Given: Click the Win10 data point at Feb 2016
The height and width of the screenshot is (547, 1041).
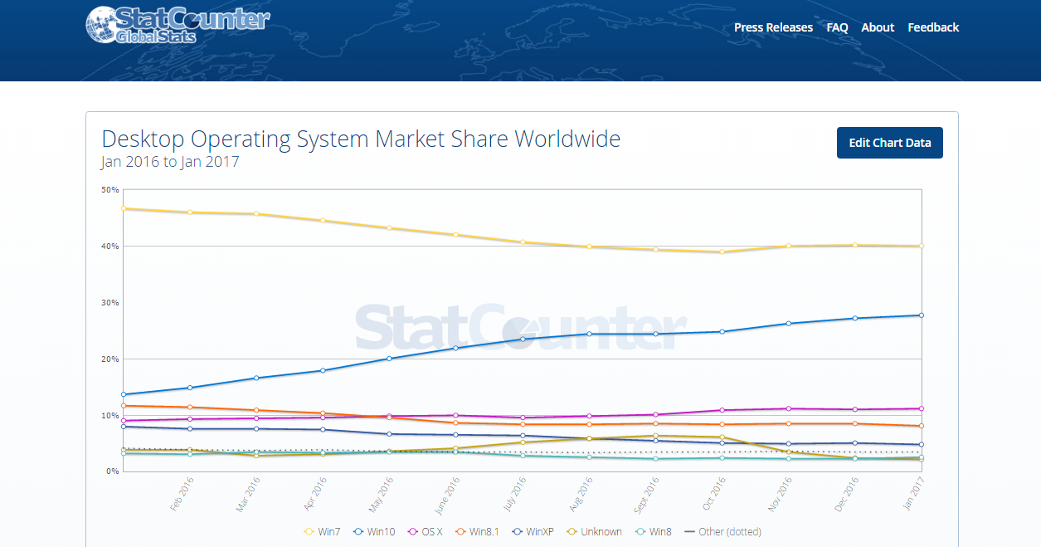Looking at the screenshot, I should (189, 388).
